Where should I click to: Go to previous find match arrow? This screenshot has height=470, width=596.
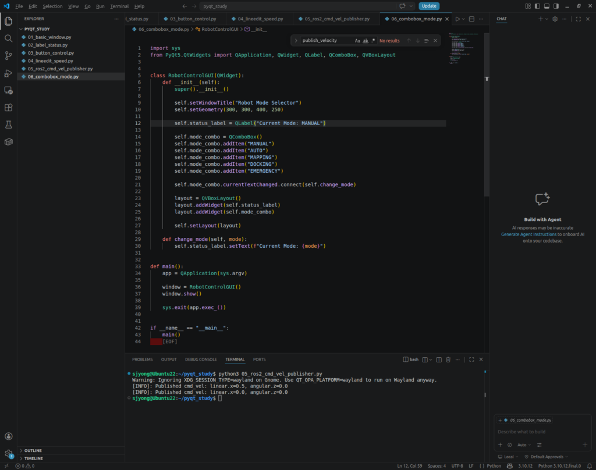[409, 41]
